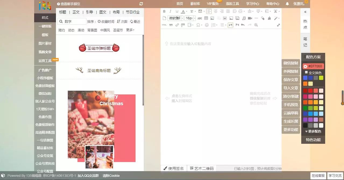Enable the 全文换色 checkbox
The image size is (344, 180).
click(x=306, y=72)
